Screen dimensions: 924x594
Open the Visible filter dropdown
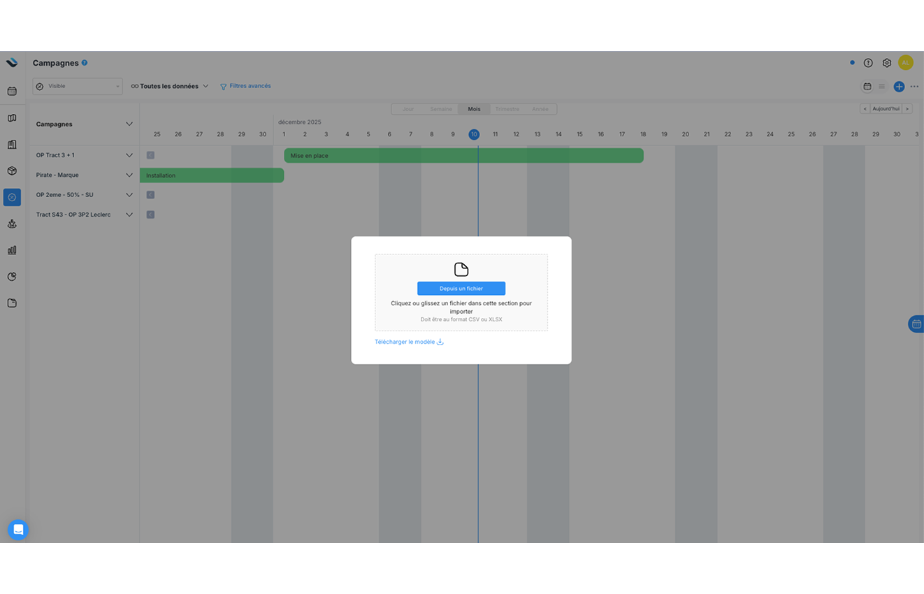tap(77, 85)
